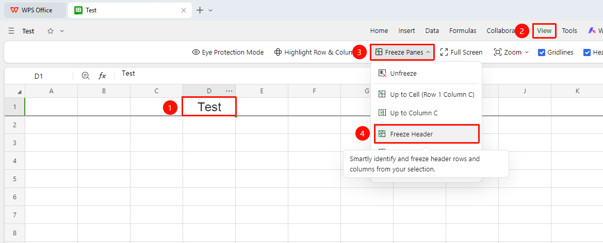Open the Insert ribbon tab
603x243 pixels.
(406, 31)
